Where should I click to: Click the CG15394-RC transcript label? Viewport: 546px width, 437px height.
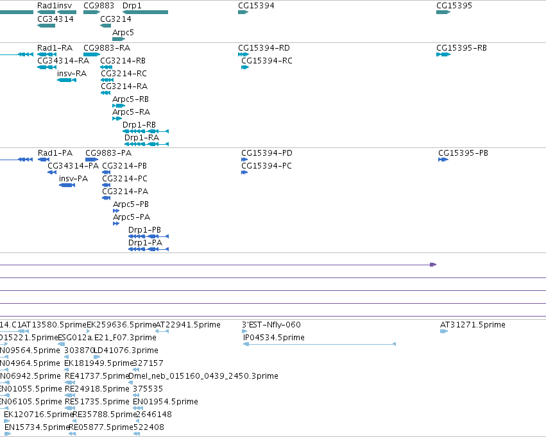click(x=267, y=61)
